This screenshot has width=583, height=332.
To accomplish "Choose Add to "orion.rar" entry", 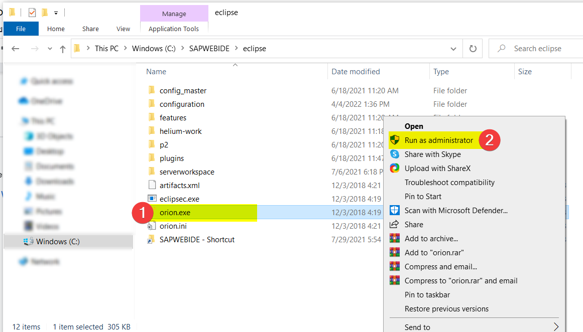I will [434, 253].
